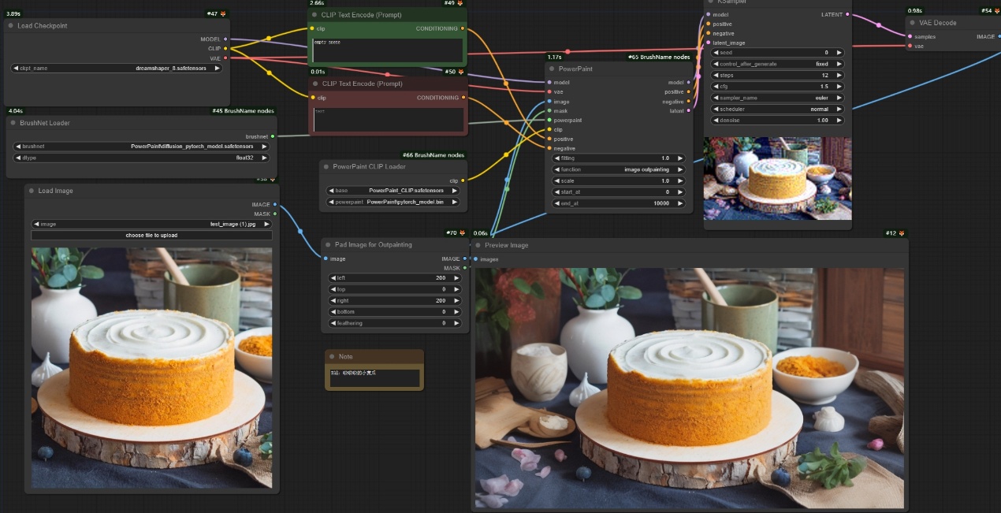This screenshot has width=1001, height=513.
Task: Click the fox badge icon beside #54
Action: [x=995, y=11]
